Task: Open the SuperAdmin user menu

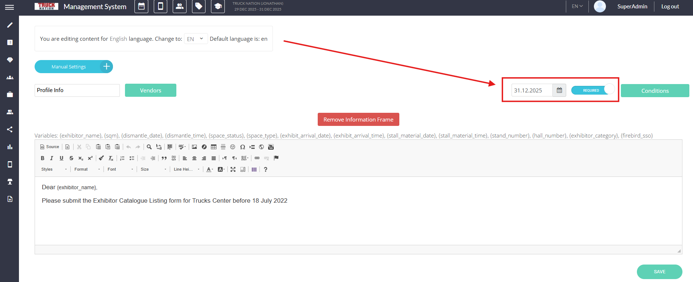Action: pyautogui.click(x=632, y=7)
